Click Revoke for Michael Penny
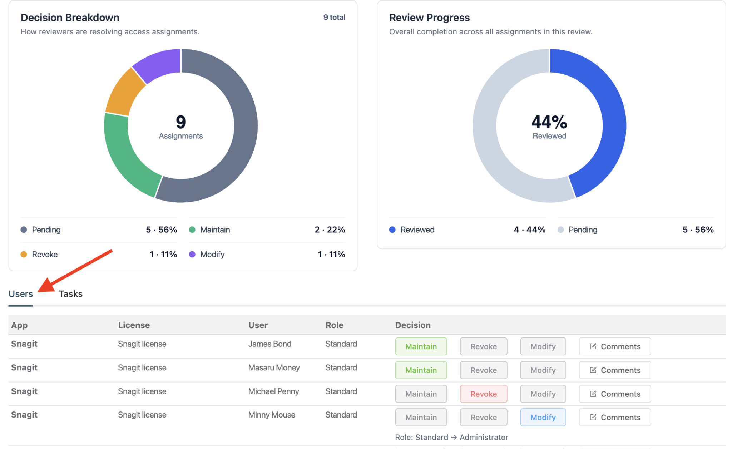 [x=483, y=394]
